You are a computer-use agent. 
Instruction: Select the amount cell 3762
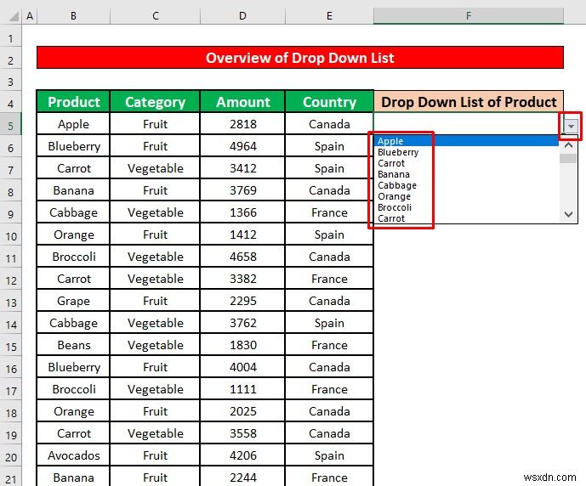pos(242,323)
